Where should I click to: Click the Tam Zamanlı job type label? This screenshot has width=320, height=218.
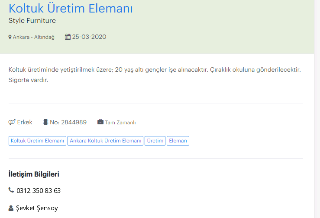(x=120, y=123)
